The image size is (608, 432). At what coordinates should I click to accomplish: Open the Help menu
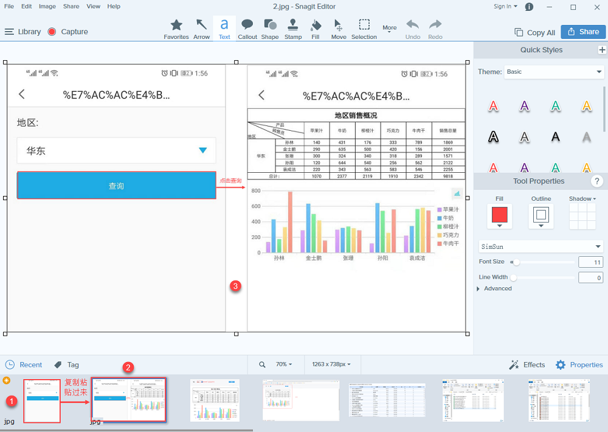tap(114, 6)
